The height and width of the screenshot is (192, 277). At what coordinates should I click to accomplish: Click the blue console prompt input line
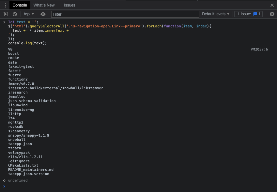138,186
